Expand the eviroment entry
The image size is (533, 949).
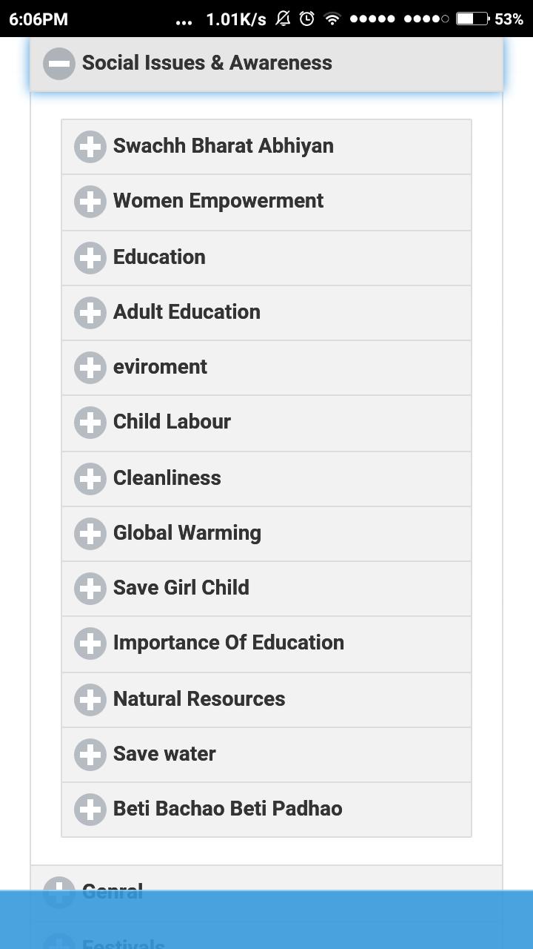coord(266,367)
